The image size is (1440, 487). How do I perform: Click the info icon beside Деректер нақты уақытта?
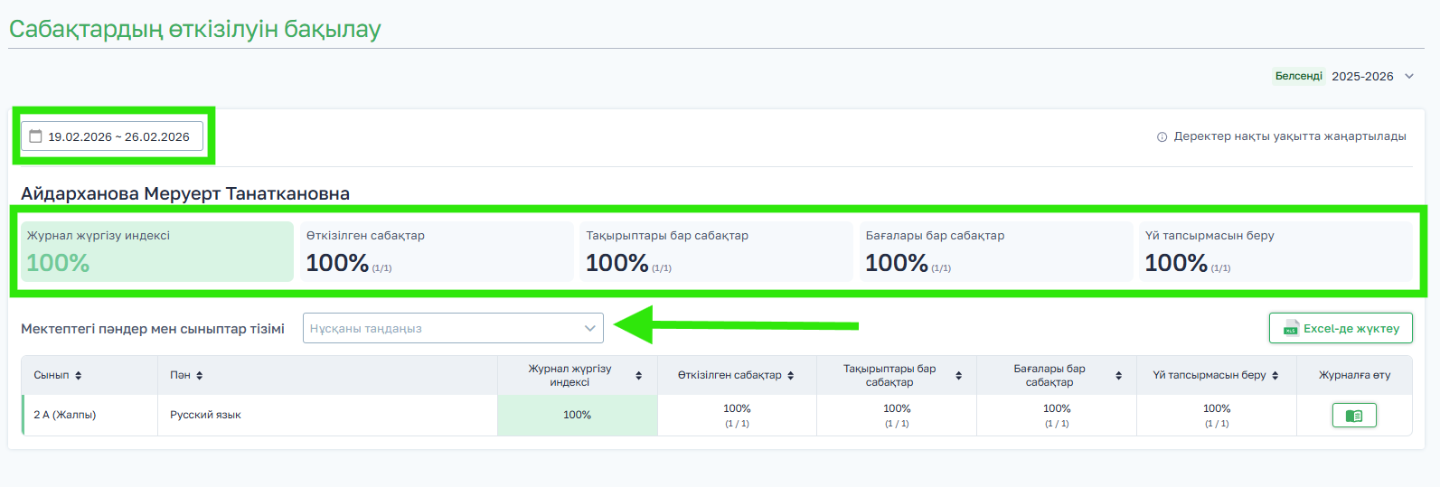point(1162,137)
